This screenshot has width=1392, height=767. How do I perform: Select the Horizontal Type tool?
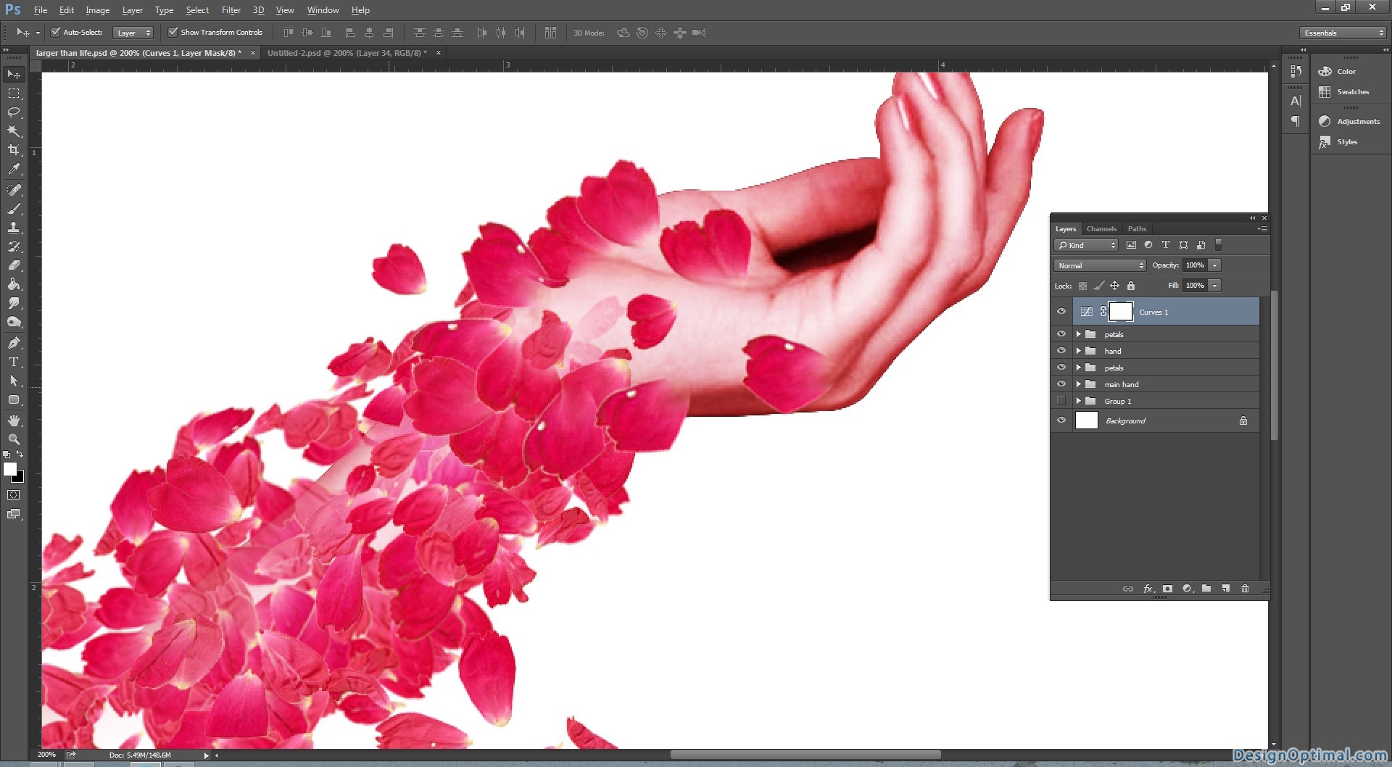point(14,362)
